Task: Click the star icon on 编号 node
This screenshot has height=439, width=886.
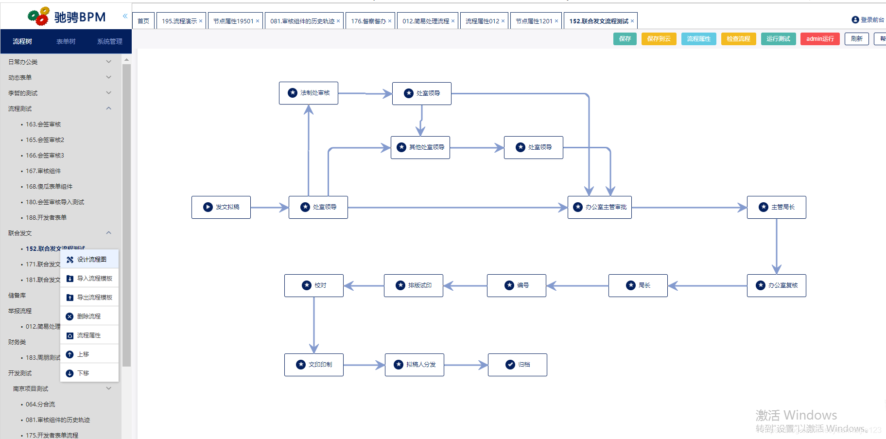Action: click(x=509, y=285)
